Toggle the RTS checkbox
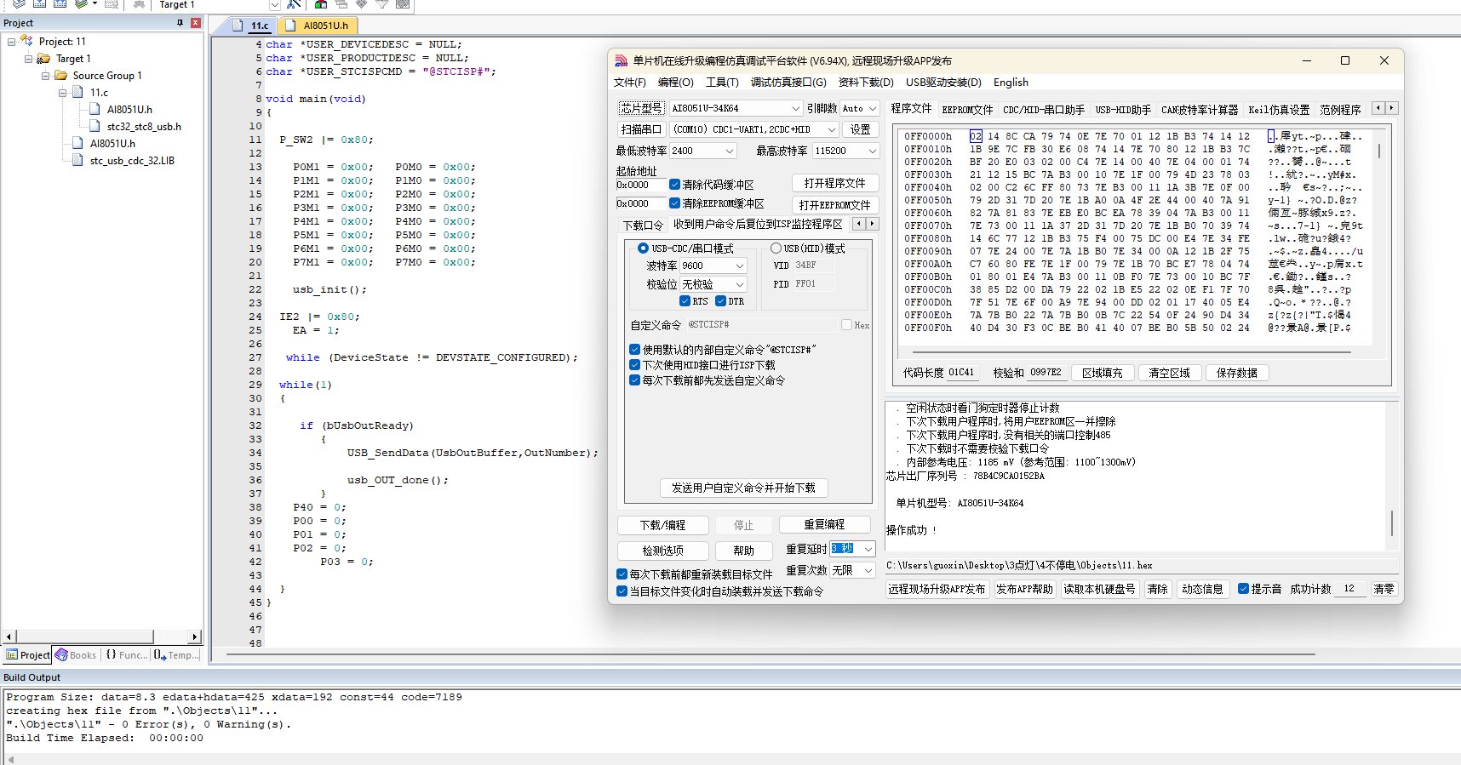This screenshot has width=1461, height=765. tap(685, 301)
